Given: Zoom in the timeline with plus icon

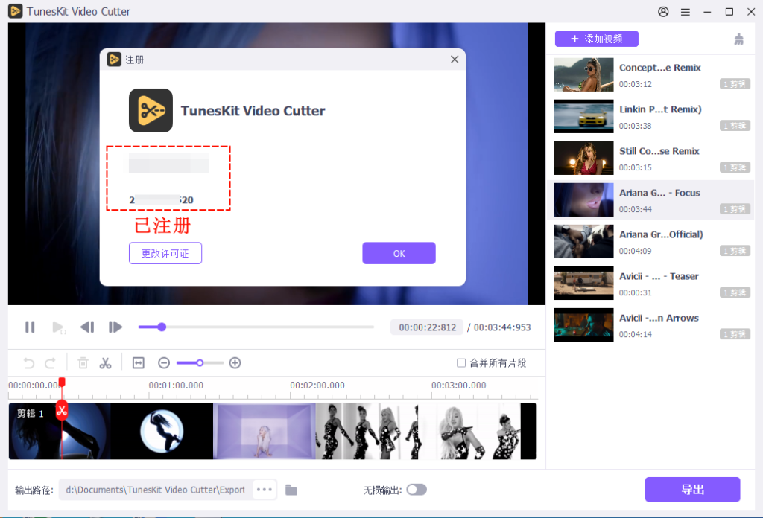Looking at the screenshot, I should [x=235, y=363].
